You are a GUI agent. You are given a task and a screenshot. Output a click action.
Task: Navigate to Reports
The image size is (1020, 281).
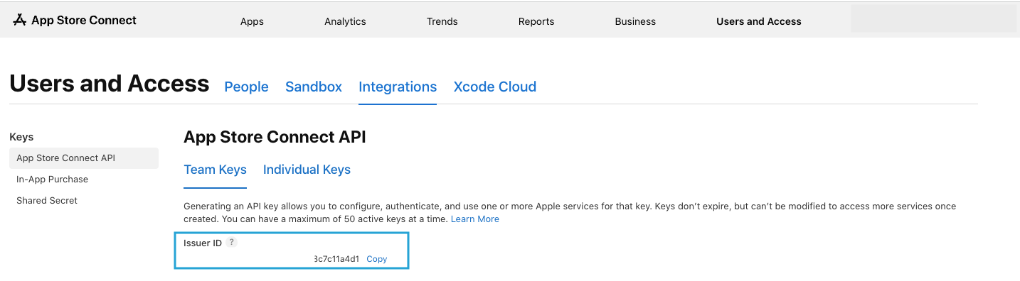536,21
